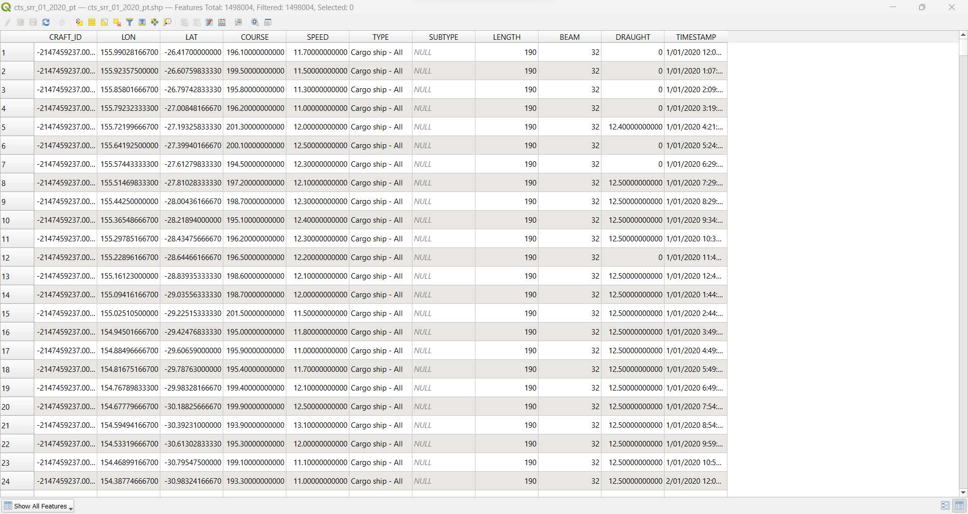Open Show All Features filter dropdown
Screen dimensions: 968x514
pos(38,506)
